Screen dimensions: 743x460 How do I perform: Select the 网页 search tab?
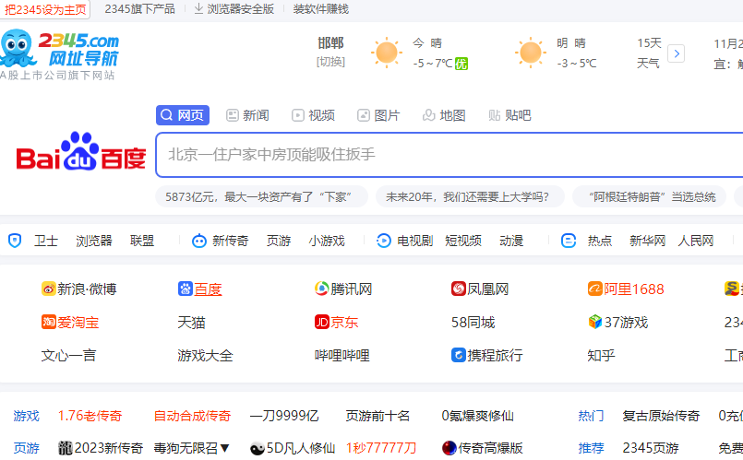point(183,115)
